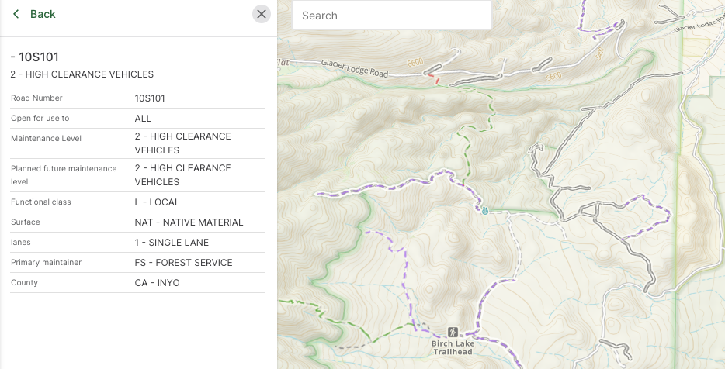This screenshot has height=369, width=725.
Task: Select the Functional class L - LOCAL value
Action: [157, 202]
